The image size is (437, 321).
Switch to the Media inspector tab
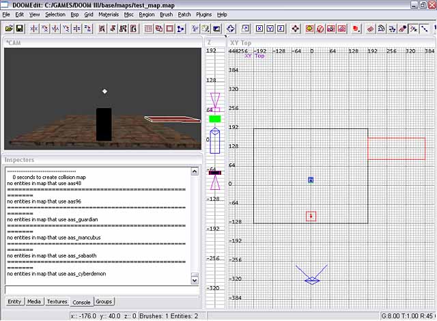click(x=34, y=301)
